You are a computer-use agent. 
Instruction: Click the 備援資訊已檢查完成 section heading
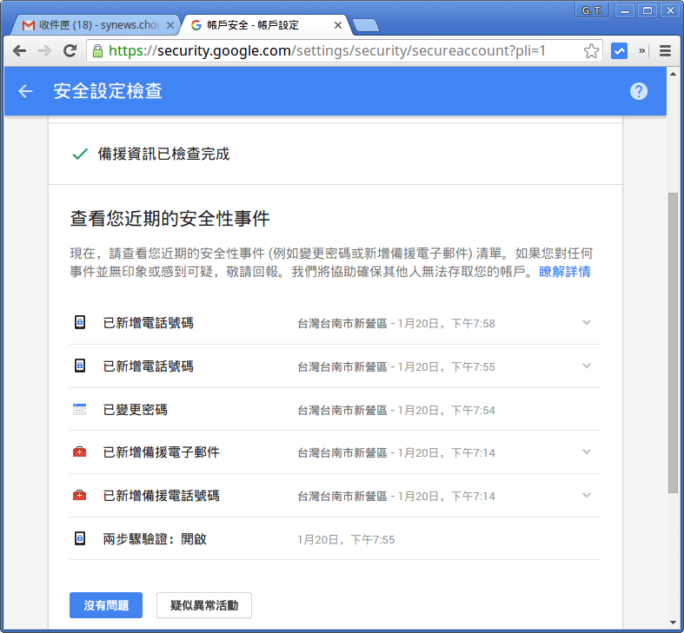pyautogui.click(x=163, y=154)
